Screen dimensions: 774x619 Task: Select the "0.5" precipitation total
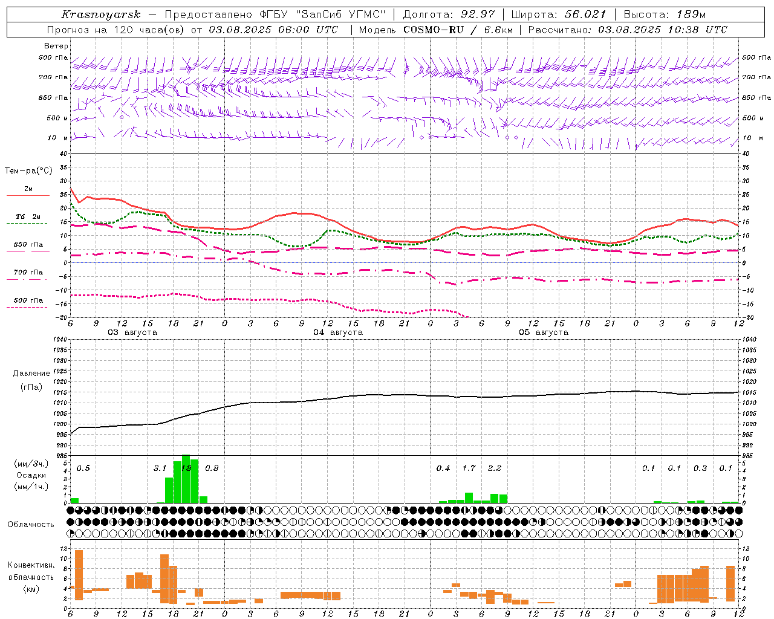pos(83,468)
